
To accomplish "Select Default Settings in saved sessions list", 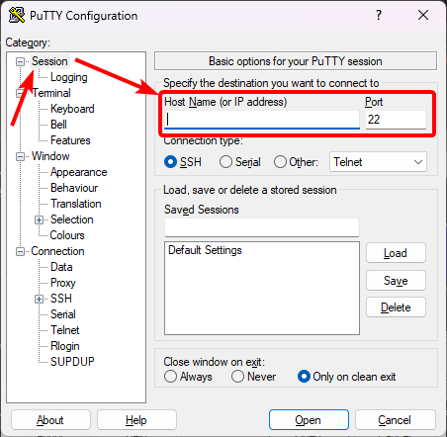I will 205,250.
